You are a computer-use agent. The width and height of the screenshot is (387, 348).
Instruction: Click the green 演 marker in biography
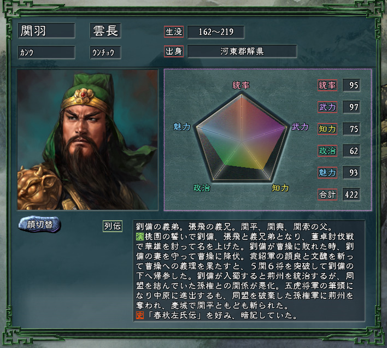140,237
